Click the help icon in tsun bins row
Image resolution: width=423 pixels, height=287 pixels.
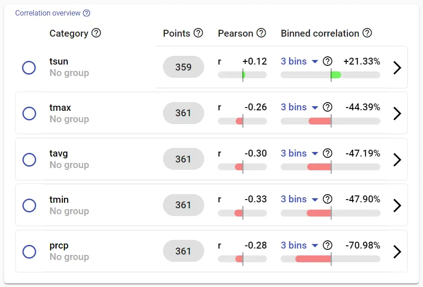327,61
